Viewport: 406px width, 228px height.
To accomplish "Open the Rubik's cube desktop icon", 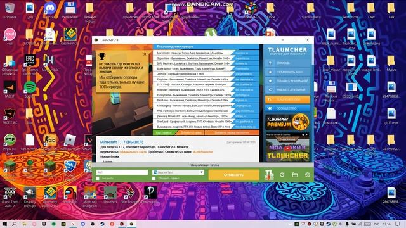I will click(x=251, y=10).
